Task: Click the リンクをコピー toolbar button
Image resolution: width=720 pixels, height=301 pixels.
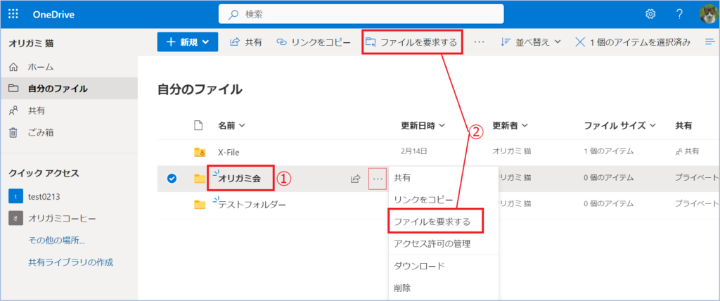Action: pyautogui.click(x=314, y=42)
